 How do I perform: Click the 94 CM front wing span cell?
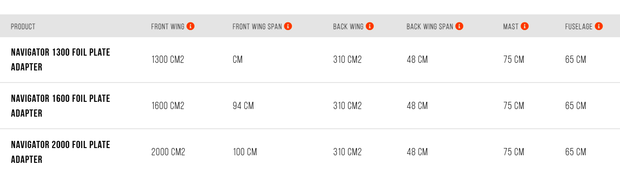243,106
